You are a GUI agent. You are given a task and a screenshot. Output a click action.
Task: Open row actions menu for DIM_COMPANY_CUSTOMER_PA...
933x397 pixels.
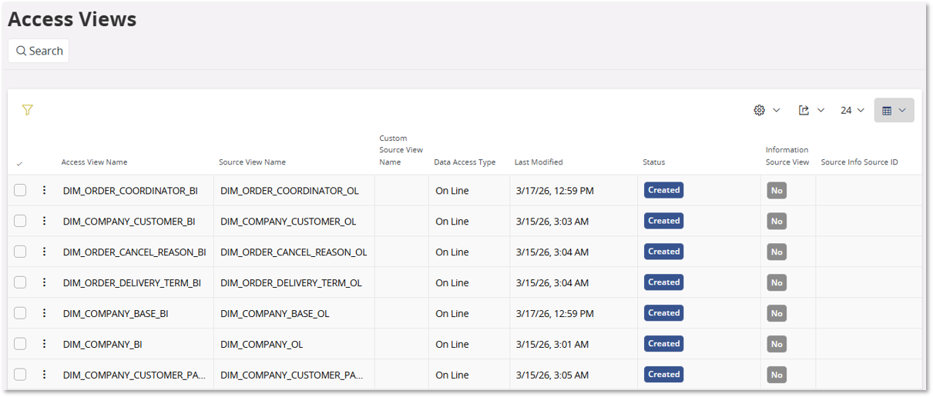coord(44,375)
